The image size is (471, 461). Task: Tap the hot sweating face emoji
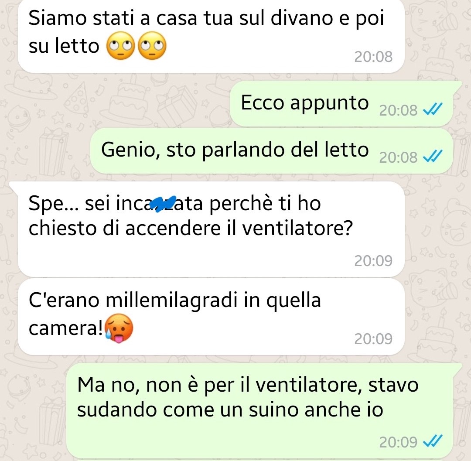tap(119, 328)
